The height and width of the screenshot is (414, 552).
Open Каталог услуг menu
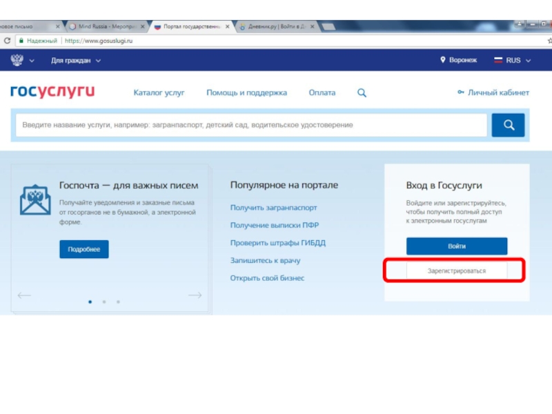click(159, 92)
